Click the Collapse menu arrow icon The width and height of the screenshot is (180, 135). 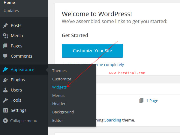pyautogui.click(x=5, y=121)
